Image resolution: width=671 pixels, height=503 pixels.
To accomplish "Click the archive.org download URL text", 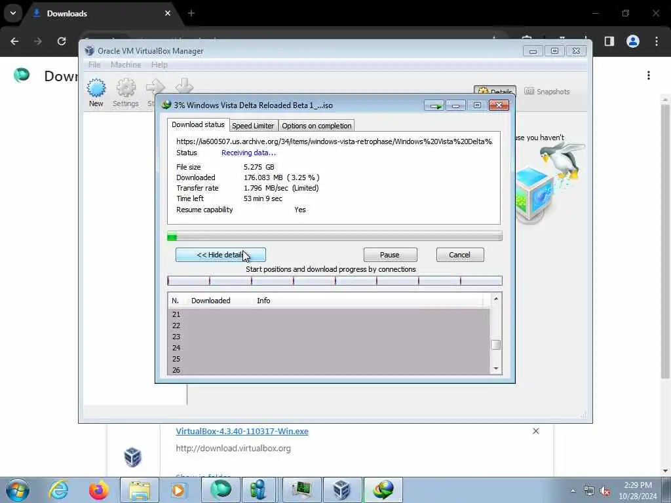I will tap(334, 141).
